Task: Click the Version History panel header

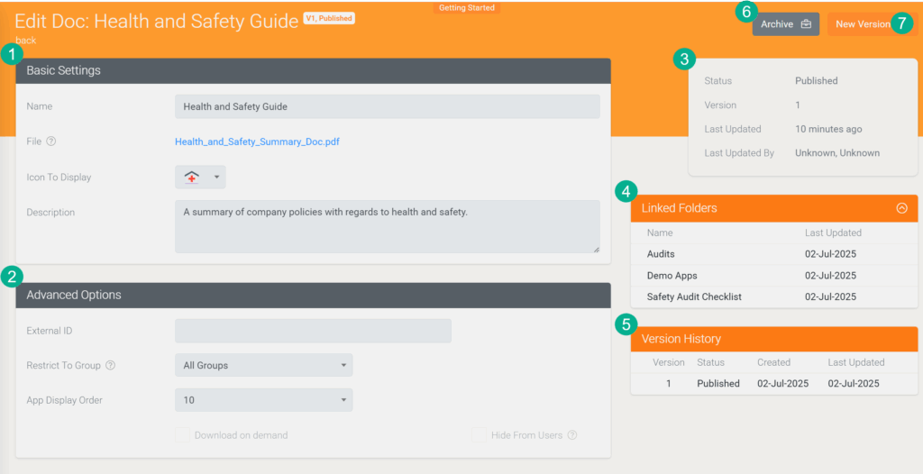Action: [x=774, y=339]
